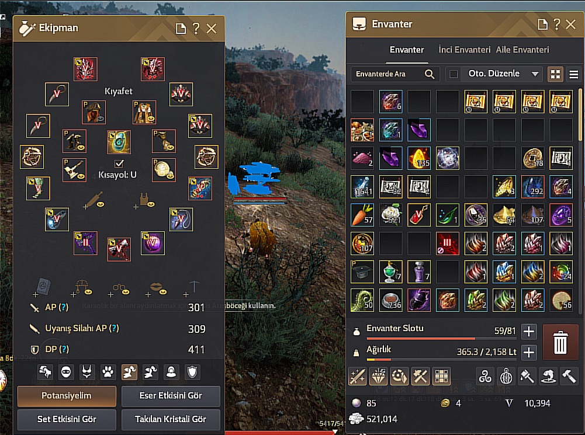Expand weight limit with plus button

pyautogui.click(x=528, y=352)
